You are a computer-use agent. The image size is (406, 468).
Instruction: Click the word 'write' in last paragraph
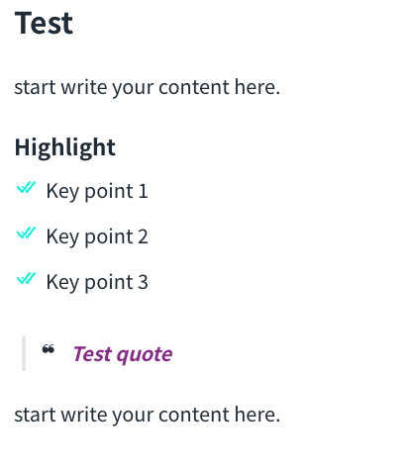coord(84,415)
